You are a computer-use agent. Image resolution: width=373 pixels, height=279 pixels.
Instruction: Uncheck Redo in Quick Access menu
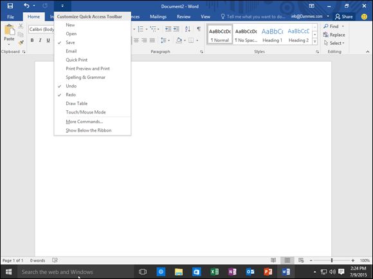(93, 95)
